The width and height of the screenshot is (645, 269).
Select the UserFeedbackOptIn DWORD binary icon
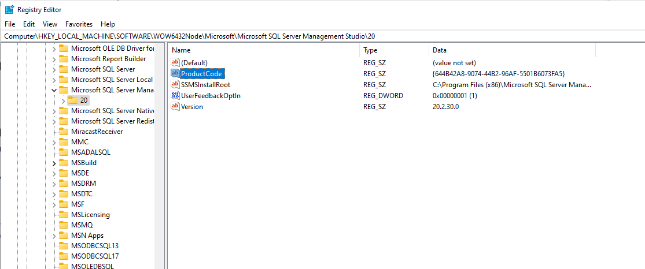click(175, 96)
